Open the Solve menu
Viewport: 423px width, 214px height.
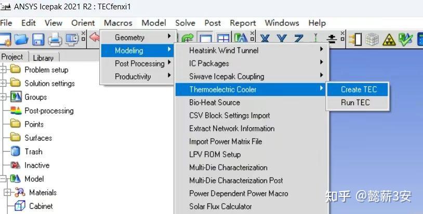click(x=185, y=23)
